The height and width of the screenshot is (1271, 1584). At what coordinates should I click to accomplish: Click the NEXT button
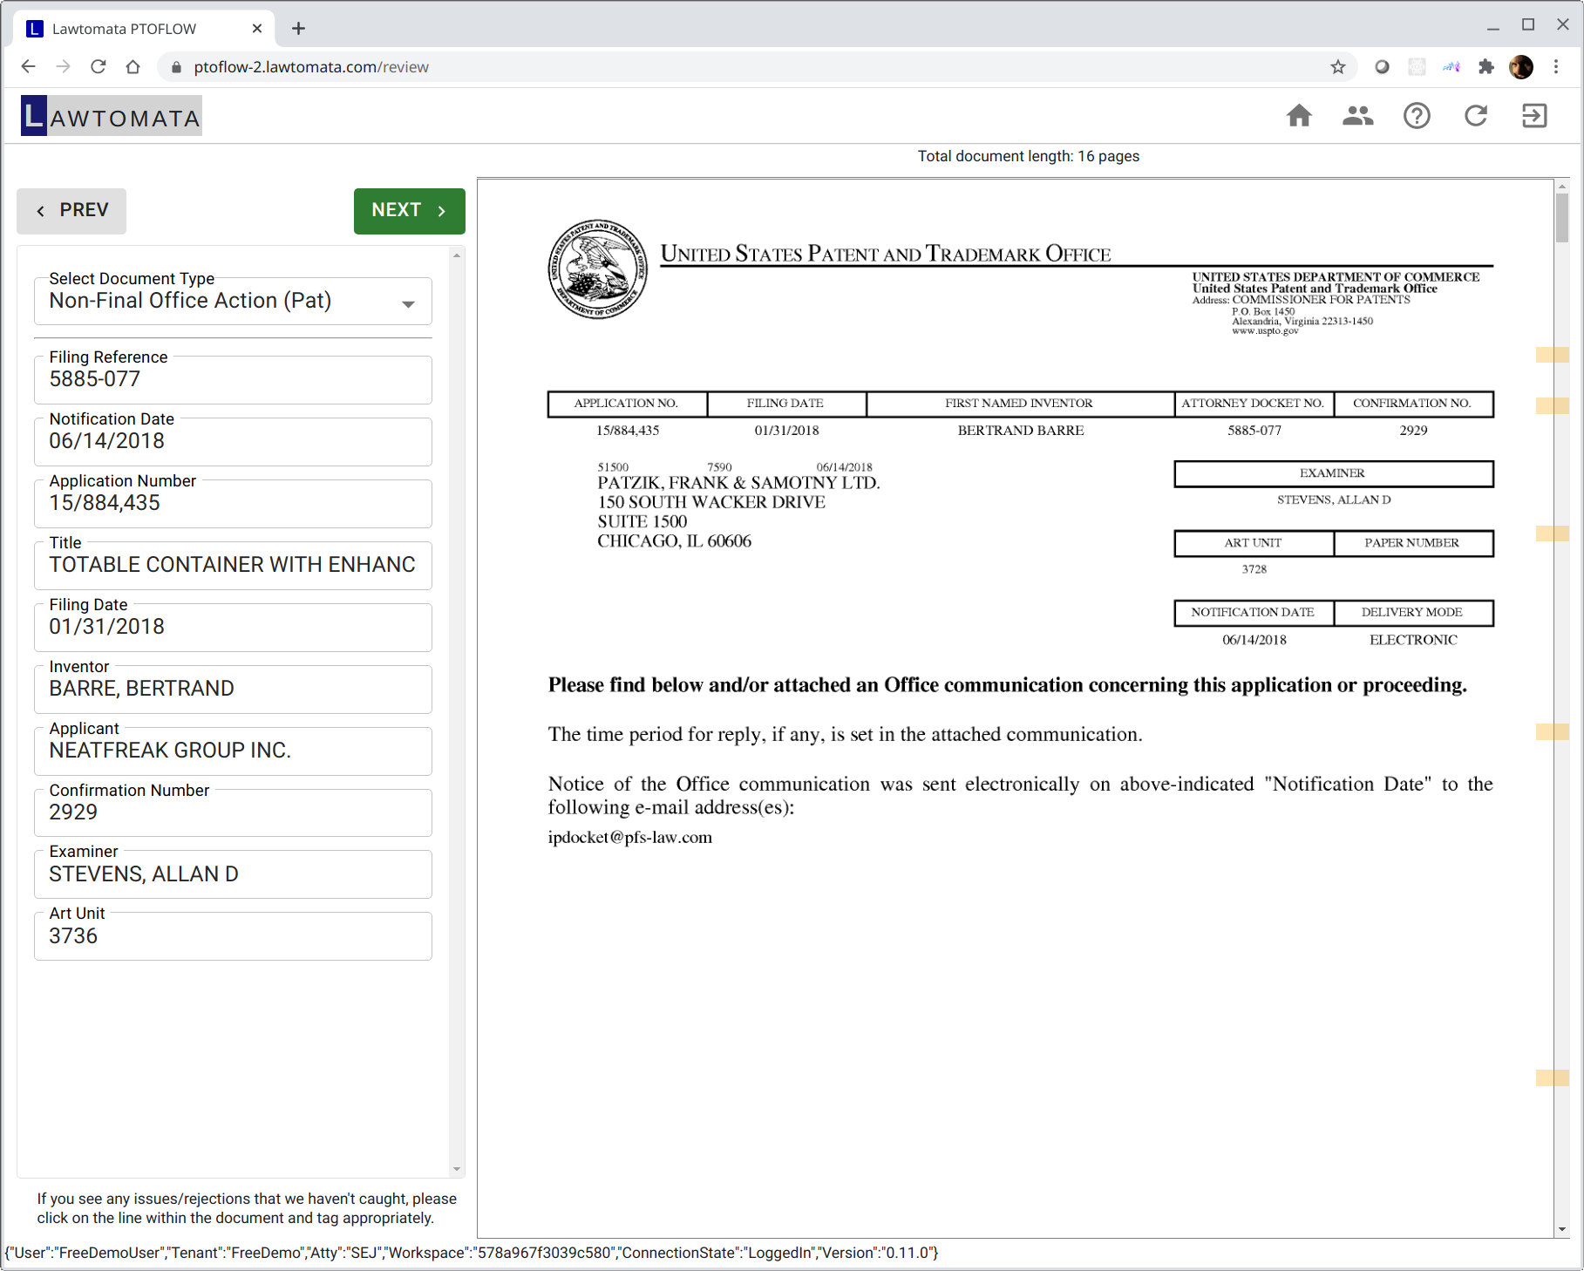409,211
